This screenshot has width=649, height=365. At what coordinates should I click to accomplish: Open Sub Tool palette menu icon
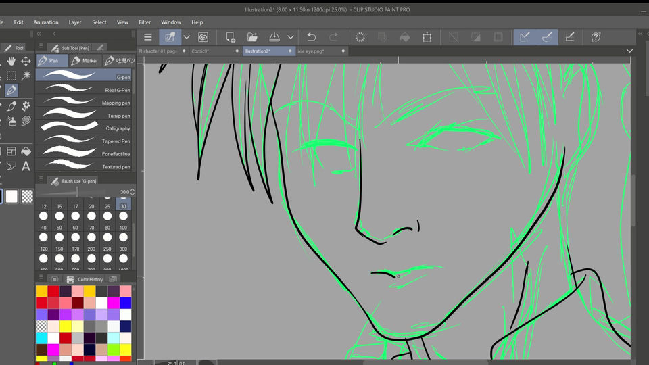41,46
